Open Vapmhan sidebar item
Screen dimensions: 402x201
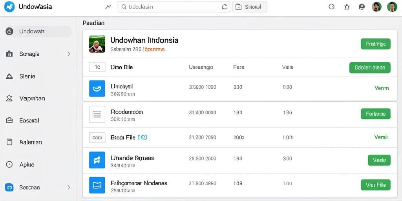pyautogui.click(x=38, y=98)
